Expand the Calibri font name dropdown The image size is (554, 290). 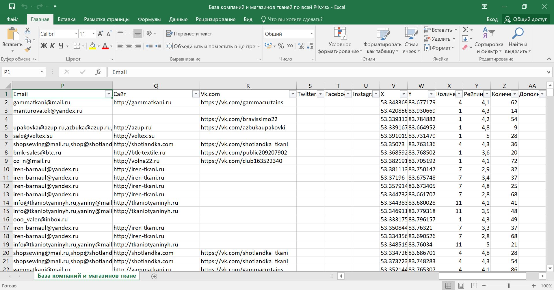click(x=76, y=34)
